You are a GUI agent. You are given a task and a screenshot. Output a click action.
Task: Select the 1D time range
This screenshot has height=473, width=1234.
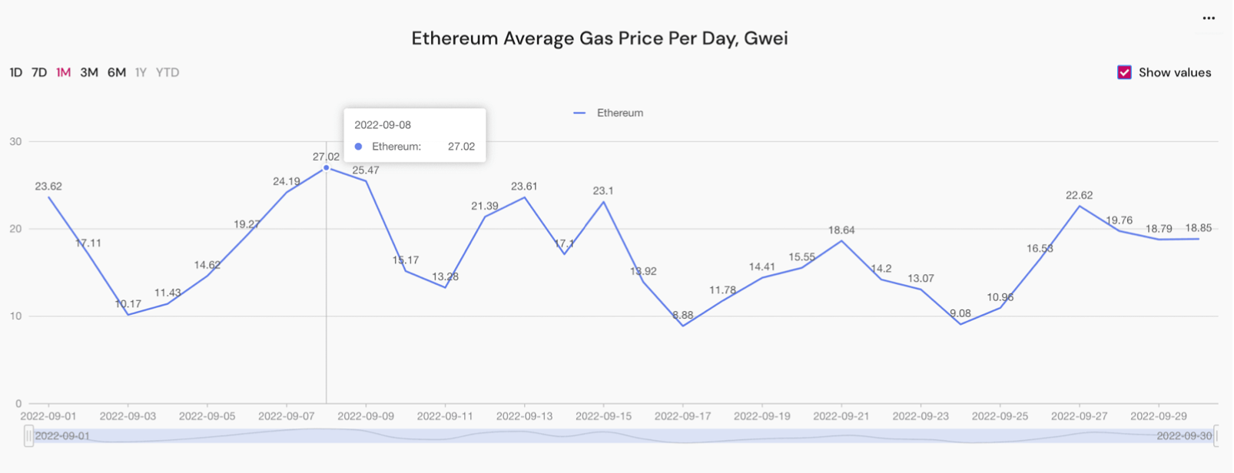[16, 72]
